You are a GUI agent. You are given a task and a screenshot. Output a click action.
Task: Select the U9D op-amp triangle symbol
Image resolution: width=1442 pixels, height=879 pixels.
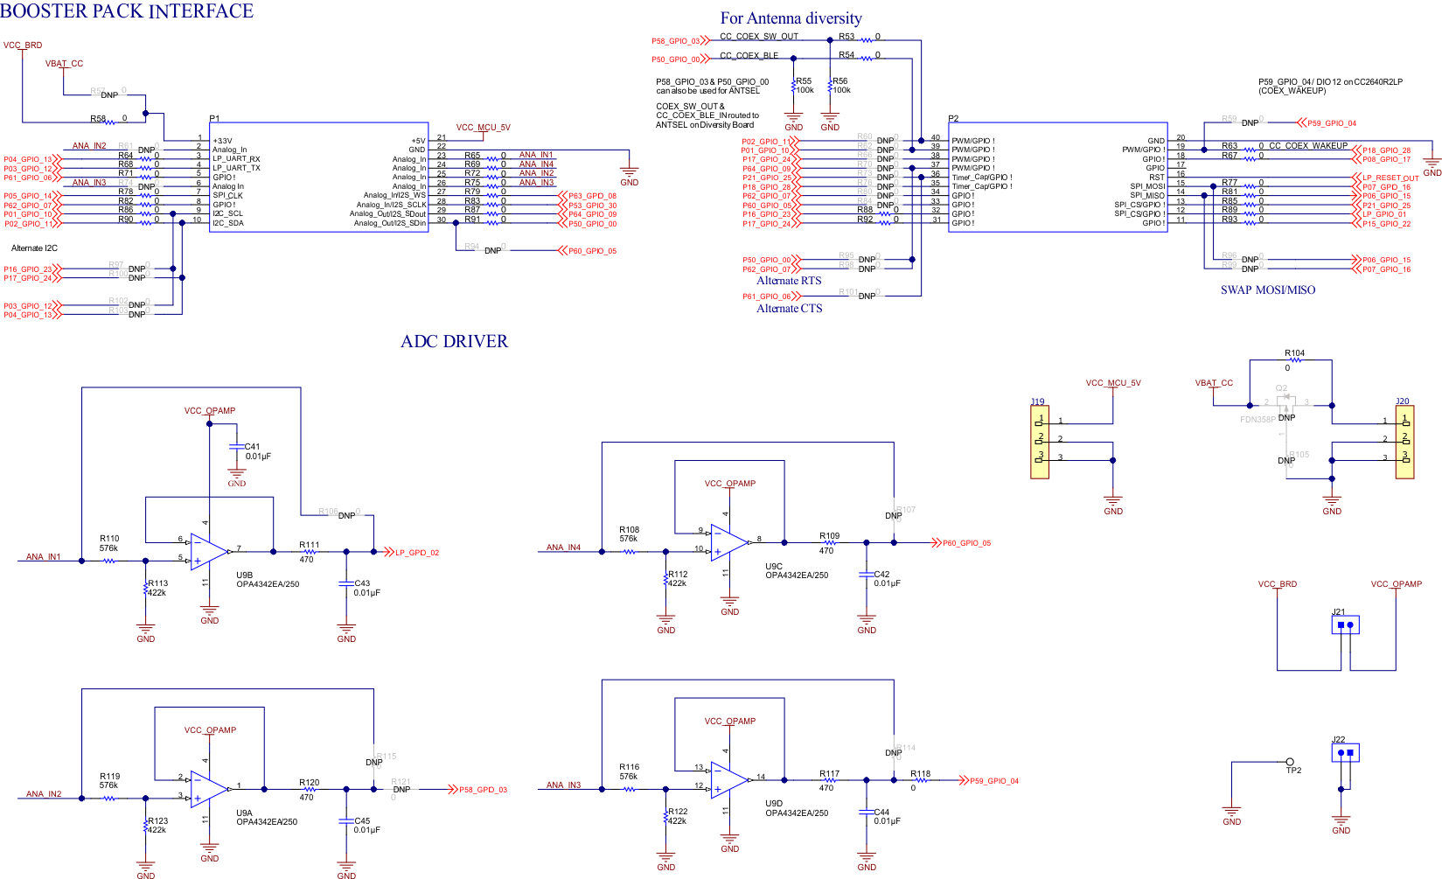point(730,780)
